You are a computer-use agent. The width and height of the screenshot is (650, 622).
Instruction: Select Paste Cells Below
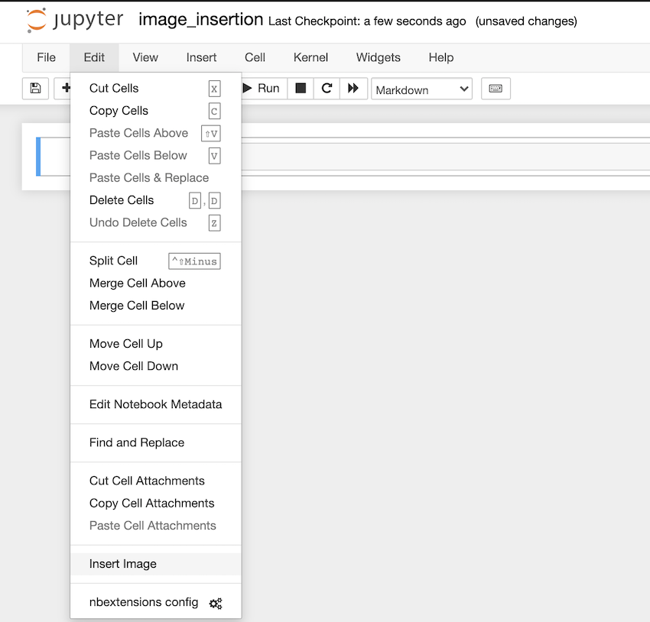click(x=155, y=155)
